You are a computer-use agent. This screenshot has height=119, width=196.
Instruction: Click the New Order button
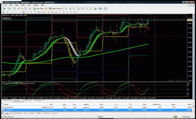[x=39, y=8]
